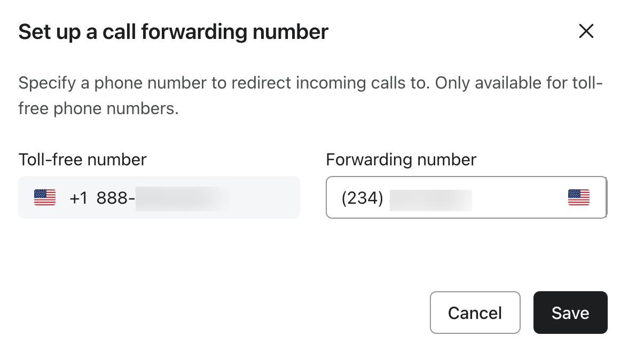628x352 pixels.
Task: Click the toll-free number display field
Action: pyautogui.click(x=159, y=197)
